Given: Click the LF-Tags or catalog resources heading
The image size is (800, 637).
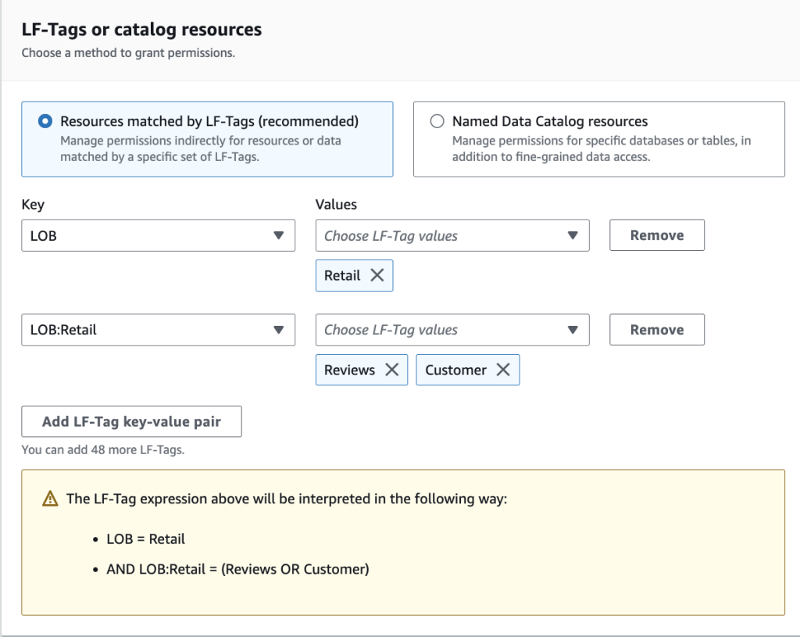Looking at the screenshot, I should point(141,30).
